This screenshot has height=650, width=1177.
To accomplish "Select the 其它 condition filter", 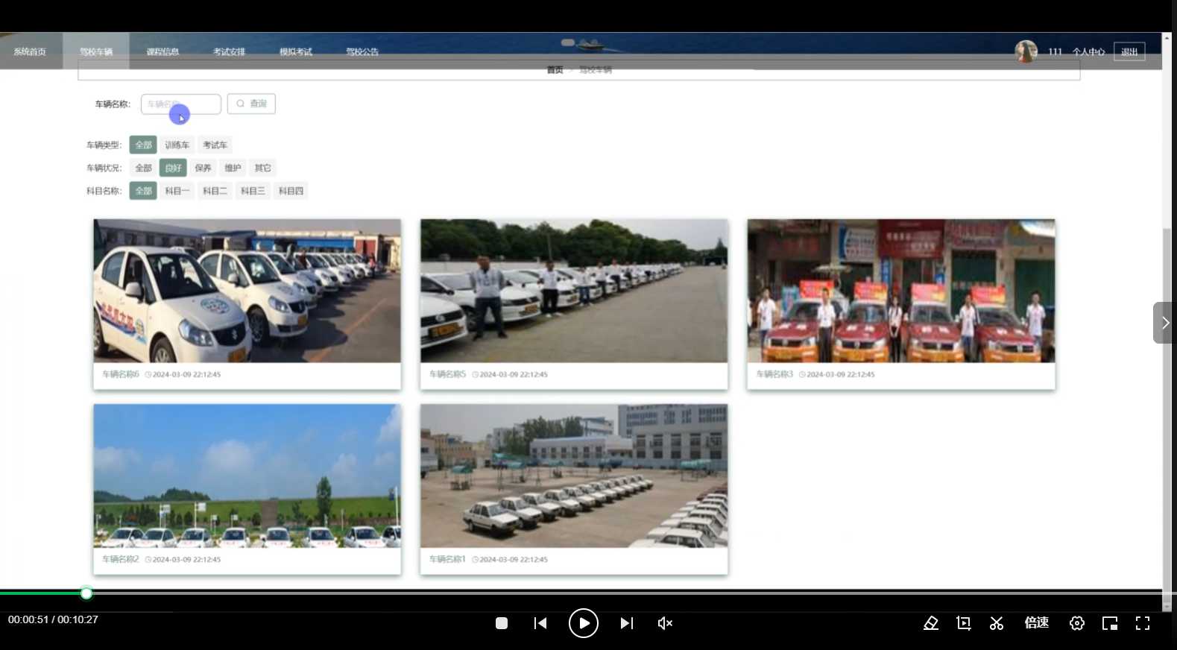I will tap(263, 168).
